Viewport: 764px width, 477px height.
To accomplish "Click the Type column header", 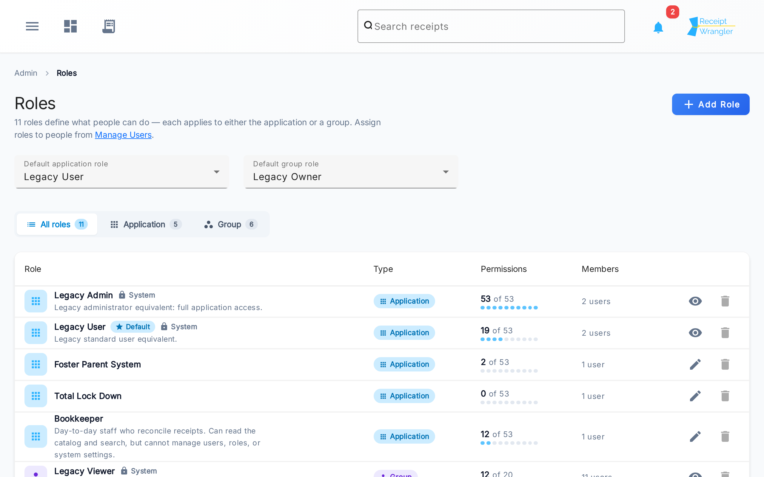I will (x=383, y=269).
